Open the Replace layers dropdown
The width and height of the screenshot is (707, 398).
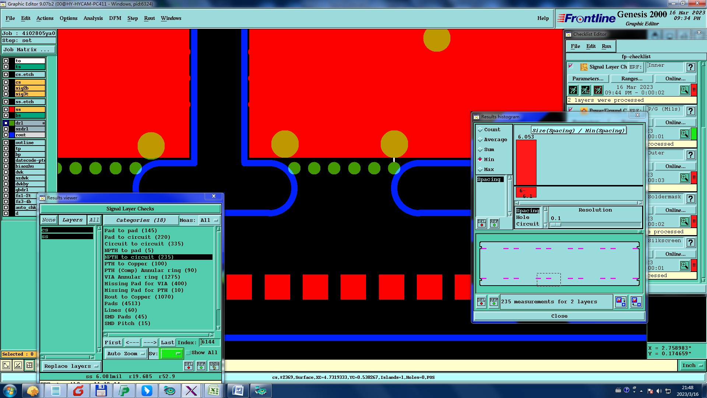71,366
